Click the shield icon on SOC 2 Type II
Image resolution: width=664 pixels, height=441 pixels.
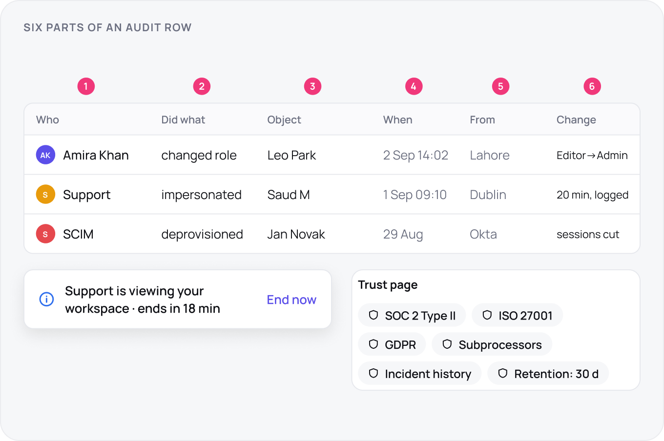[x=373, y=315]
